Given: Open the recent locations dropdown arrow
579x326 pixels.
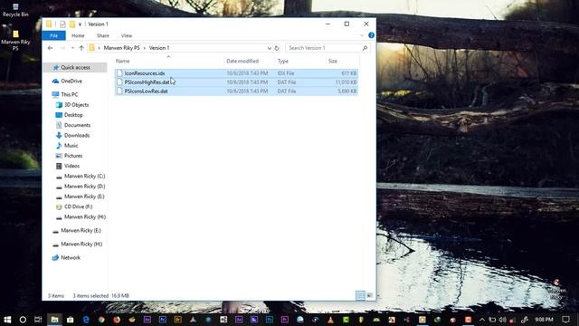Looking at the screenshot, I should 72,48.
